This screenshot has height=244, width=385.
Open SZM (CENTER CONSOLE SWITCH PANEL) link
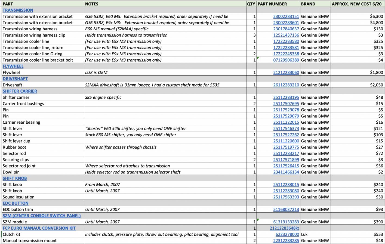click(42, 216)
